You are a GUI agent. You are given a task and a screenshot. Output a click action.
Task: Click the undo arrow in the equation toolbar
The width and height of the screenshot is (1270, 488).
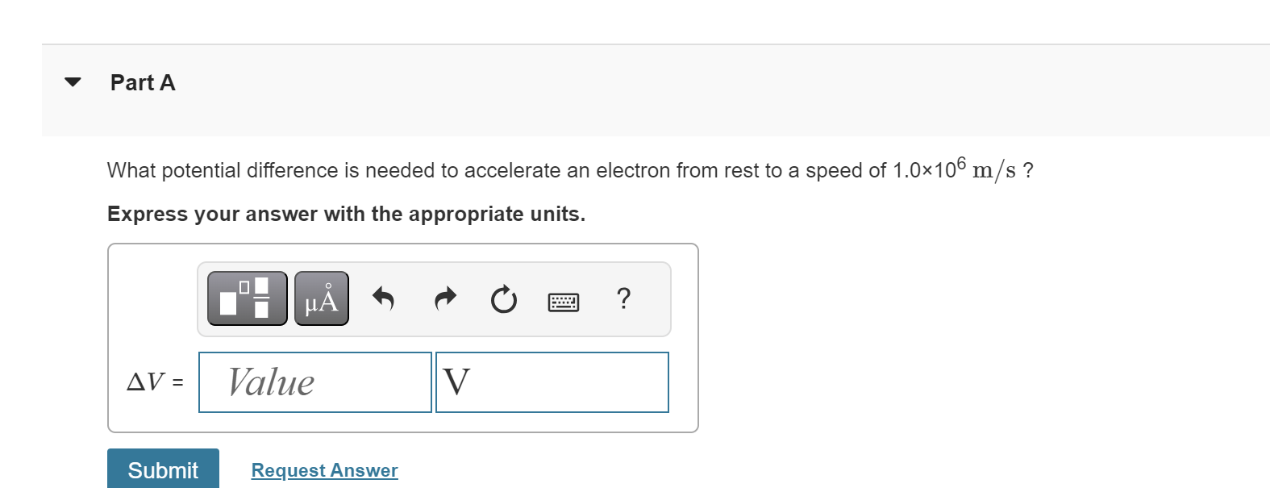point(383,297)
